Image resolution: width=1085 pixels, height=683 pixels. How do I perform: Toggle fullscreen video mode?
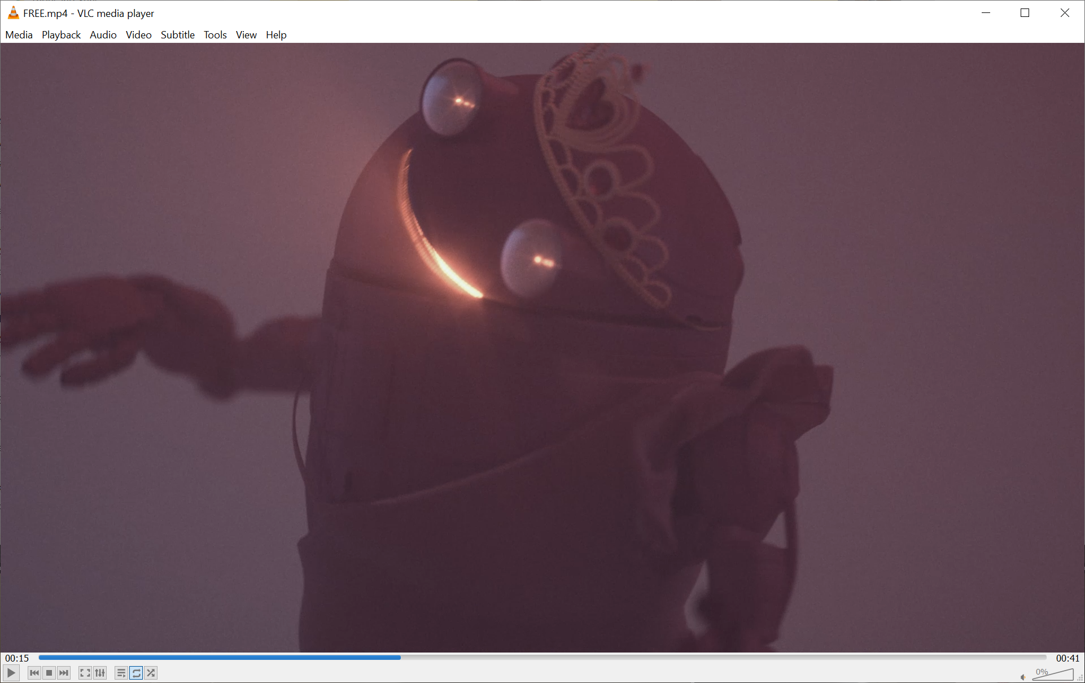[85, 673]
